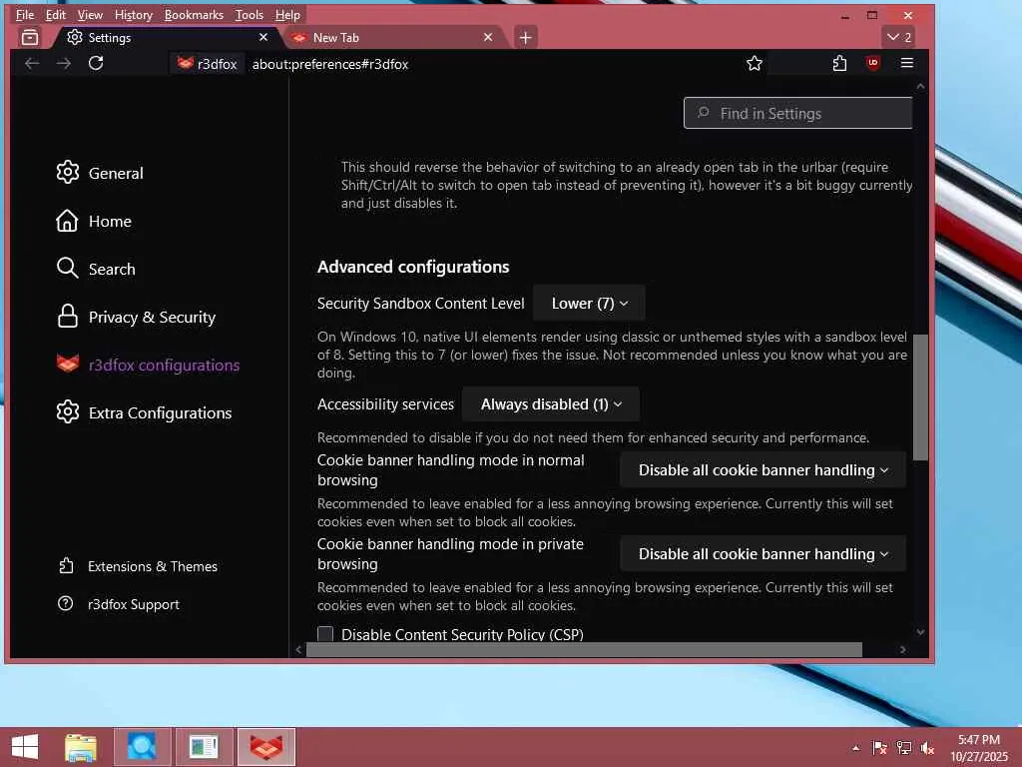
Task: Open the uBlock Origin toolbar icon
Action: pos(872,63)
